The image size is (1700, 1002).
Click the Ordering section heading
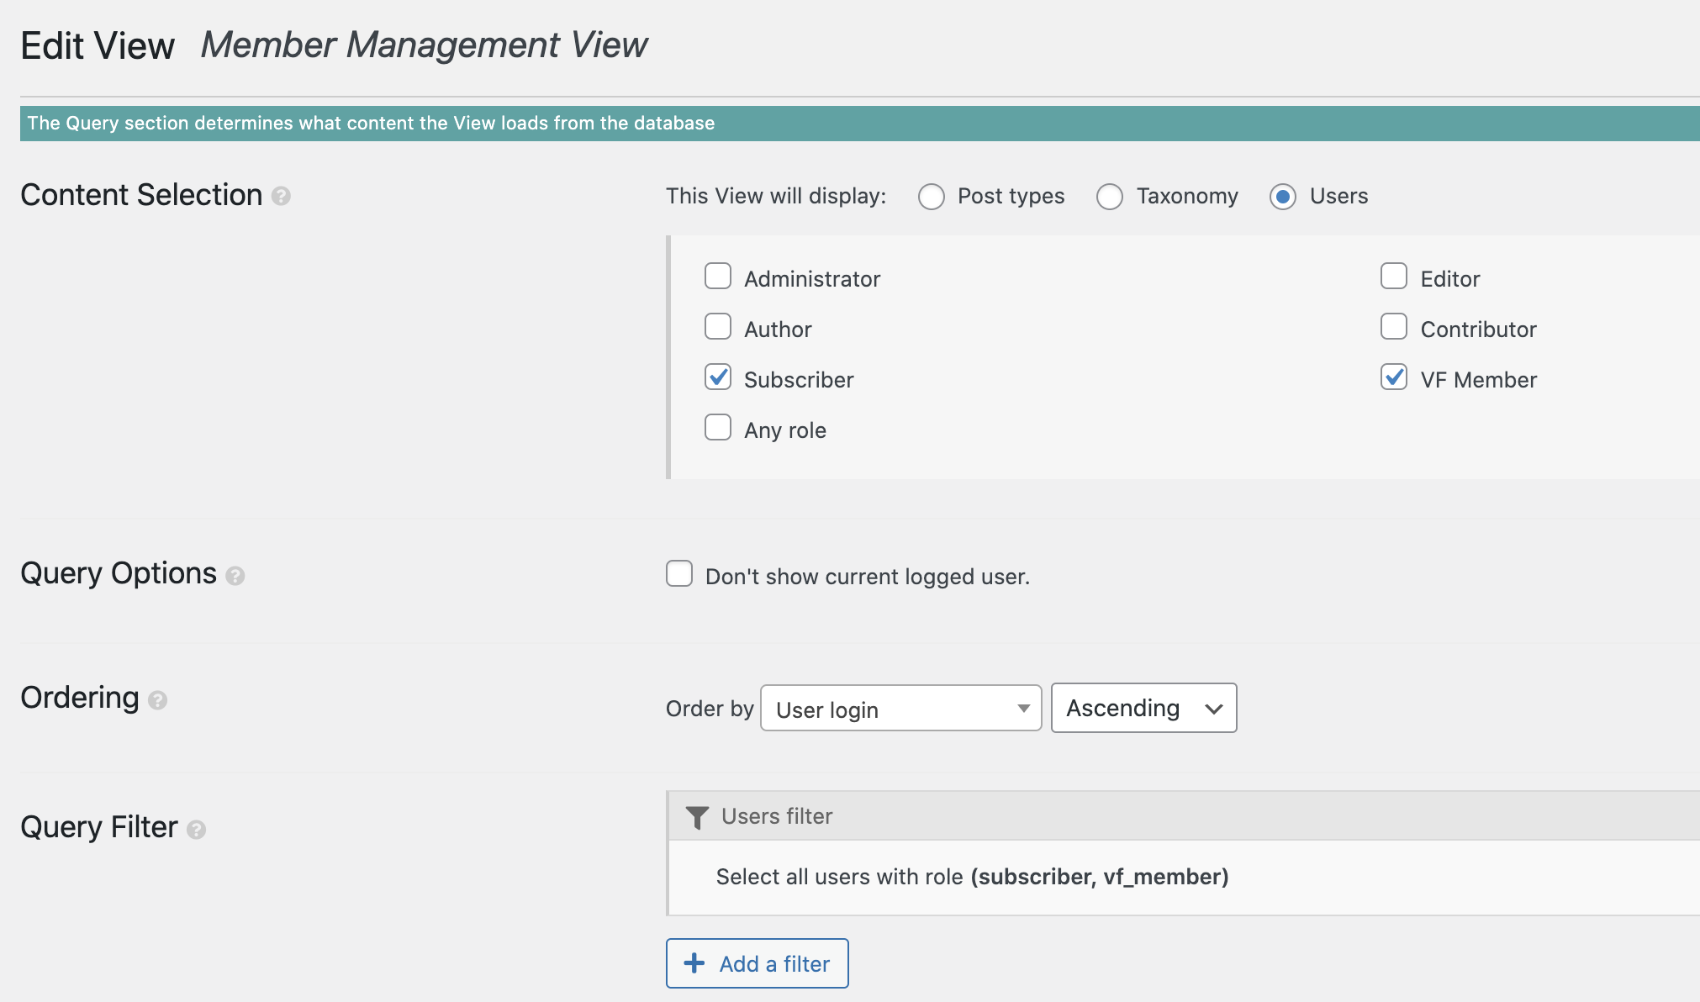[x=80, y=698]
